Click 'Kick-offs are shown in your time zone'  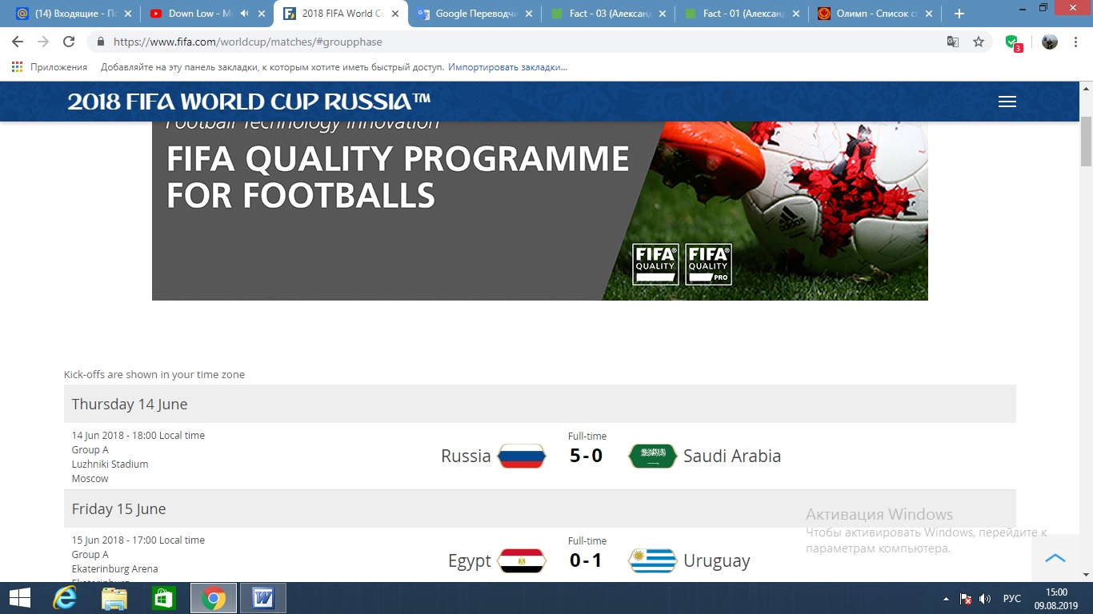154,374
